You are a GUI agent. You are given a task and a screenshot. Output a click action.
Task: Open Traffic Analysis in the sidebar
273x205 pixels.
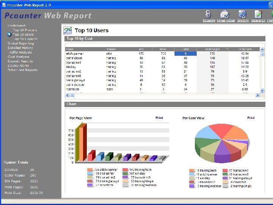[x=20, y=52]
